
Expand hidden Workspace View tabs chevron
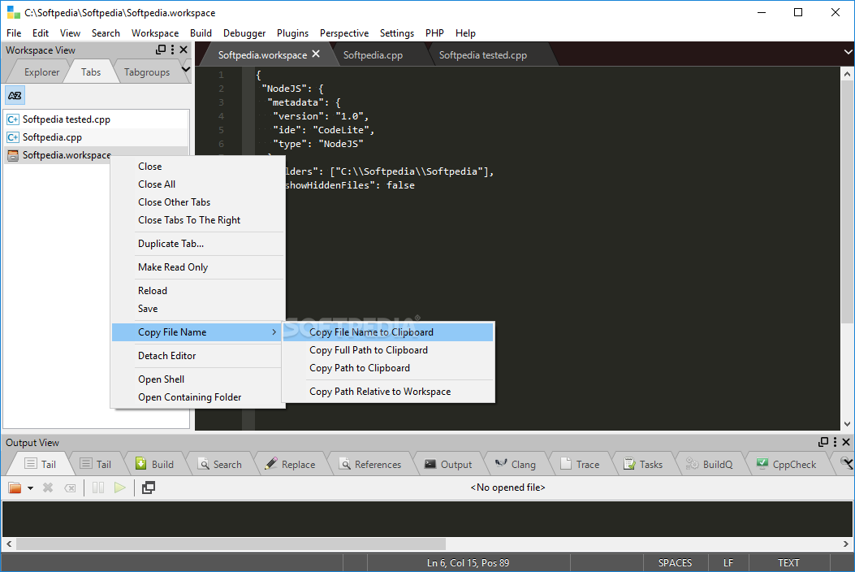186,69
